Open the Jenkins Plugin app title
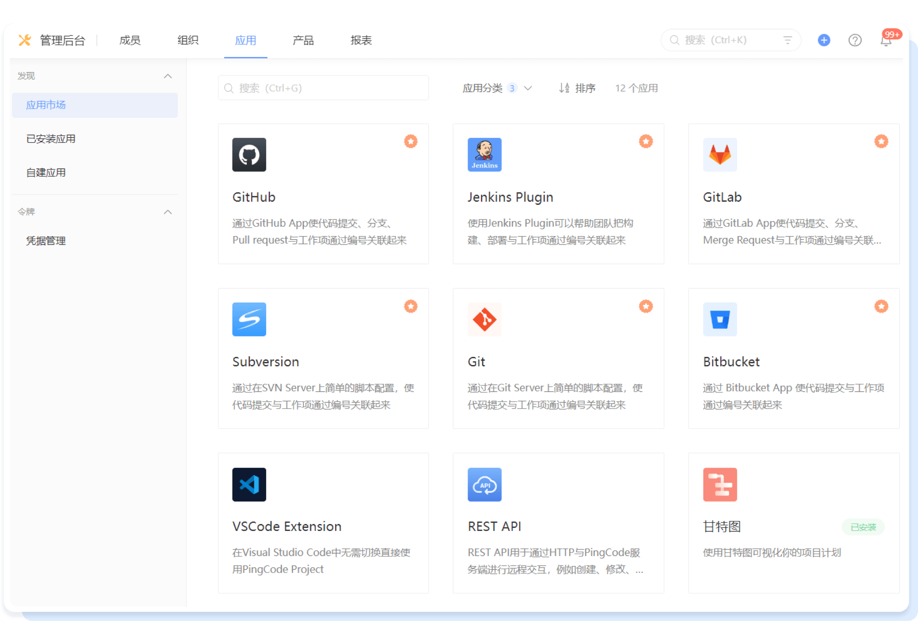Image resolution: width=918 pixels, height=644 pixels. [x=510, y=197]
